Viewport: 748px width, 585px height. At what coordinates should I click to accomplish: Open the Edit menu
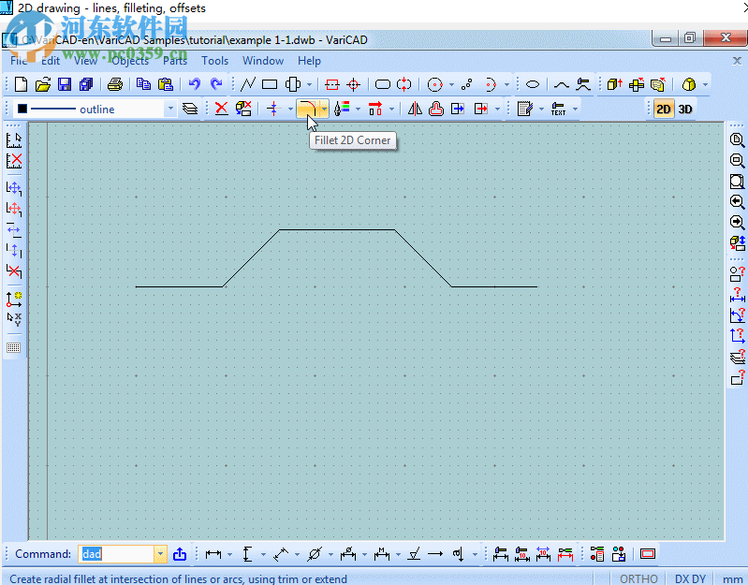point(51,61)
